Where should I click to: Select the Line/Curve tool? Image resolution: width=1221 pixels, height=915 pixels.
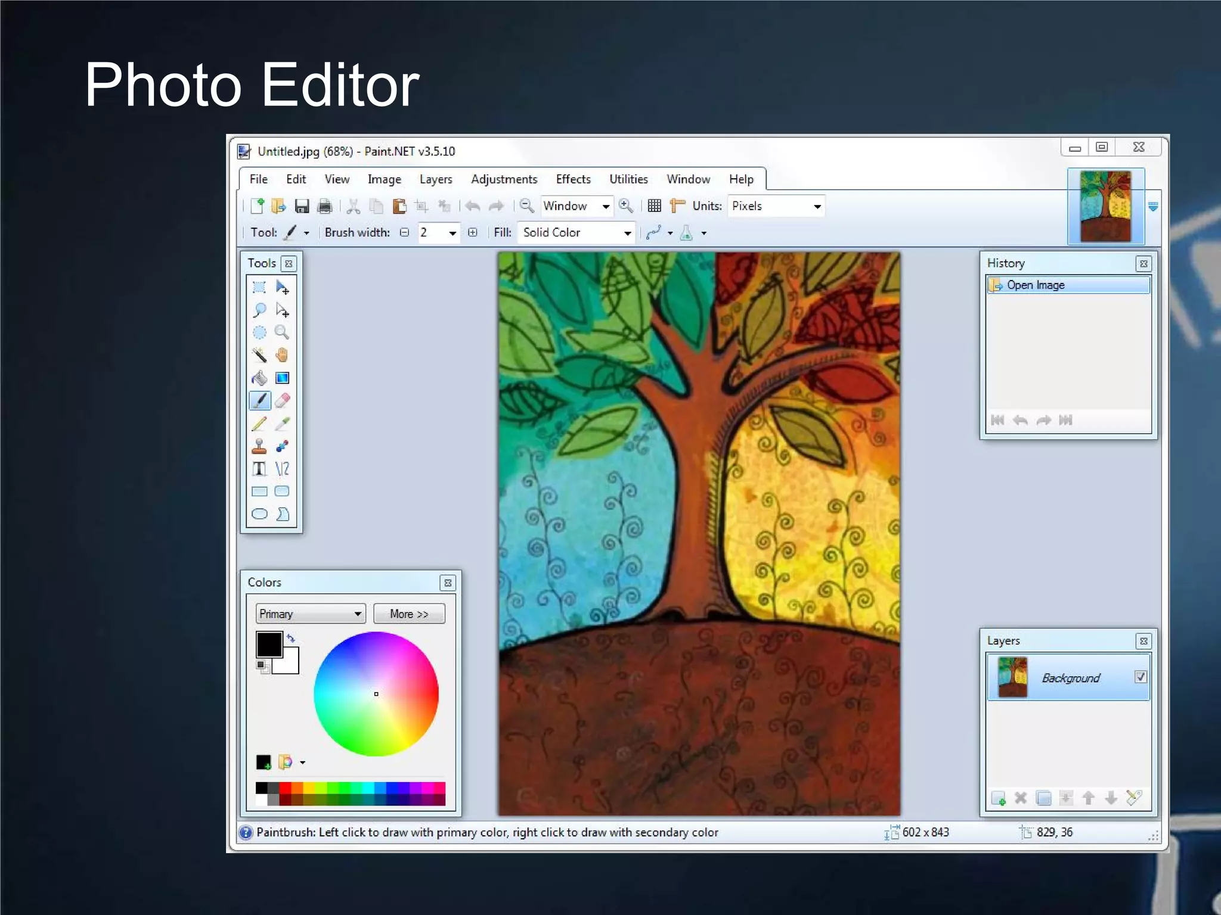283,469
